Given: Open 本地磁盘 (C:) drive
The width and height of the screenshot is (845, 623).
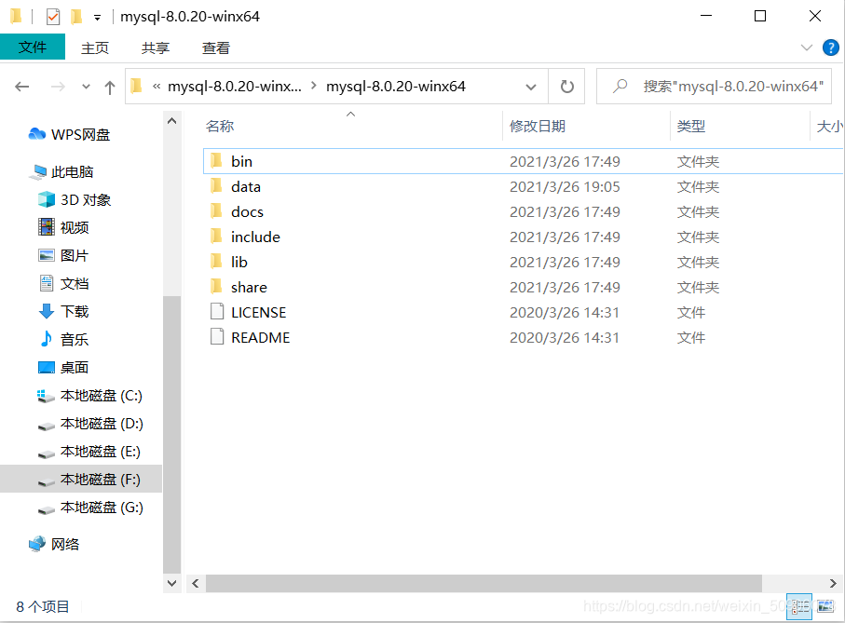Looking at the screenshot, I should 89,395.
